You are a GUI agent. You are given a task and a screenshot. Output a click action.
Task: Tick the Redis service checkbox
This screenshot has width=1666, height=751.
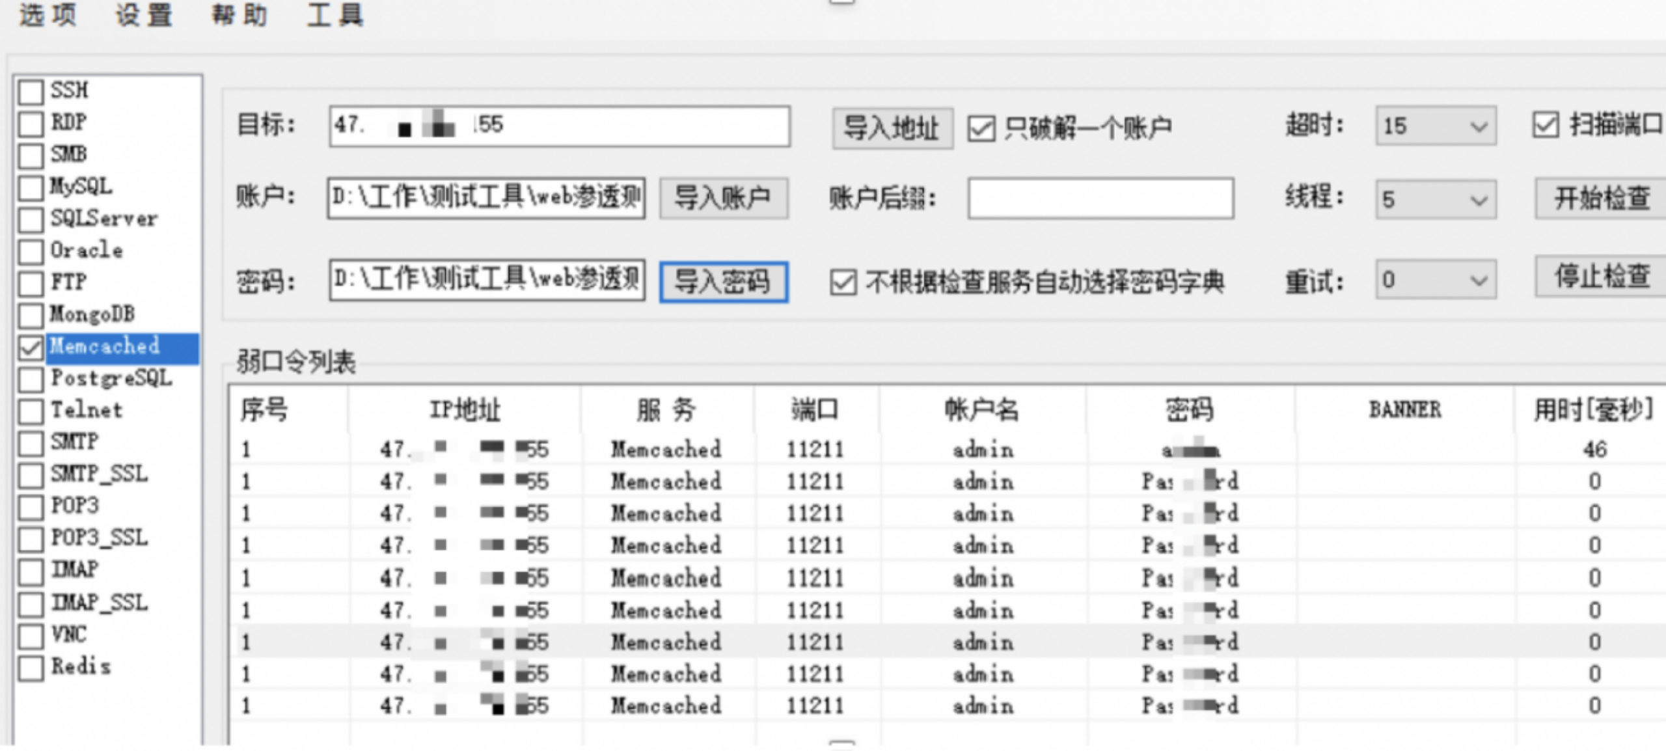(31, 668)
